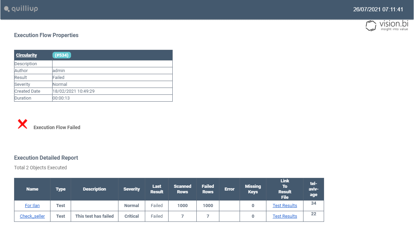The height and width of the screenshot is (228, 414).
Task: Click the Created Date label
Action: pos(27,91)
